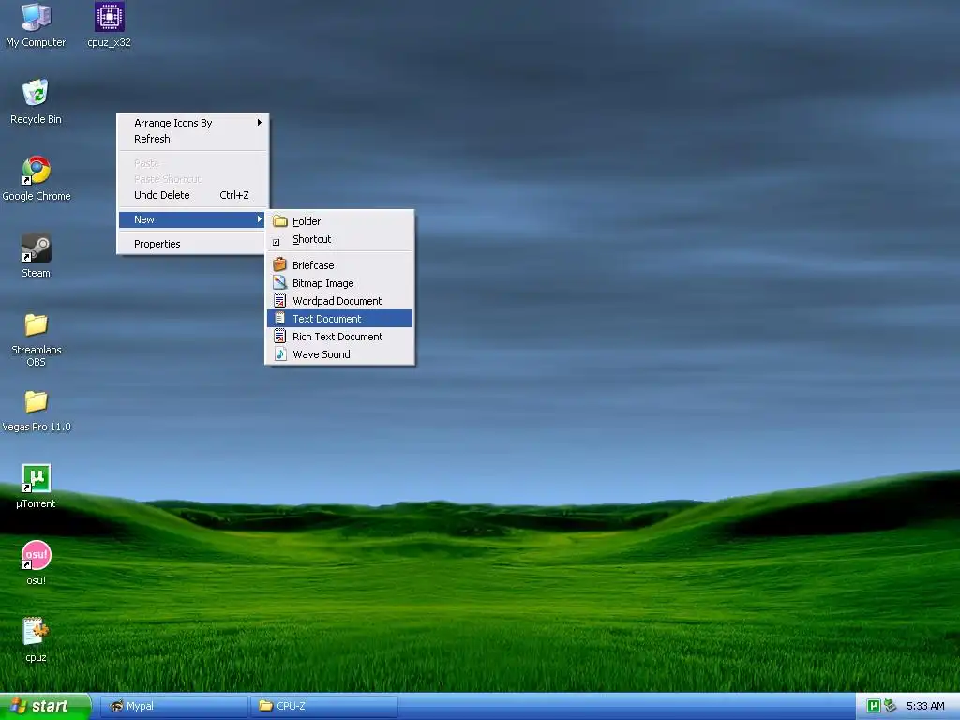The height and width of the screenshot is (720, 960).
Task: Switch to the CPU-Z taskbar button
Action: pyautogui.click(x=323, y=706)
